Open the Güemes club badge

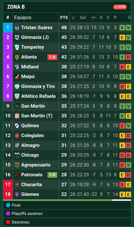(x=17, y=194)
